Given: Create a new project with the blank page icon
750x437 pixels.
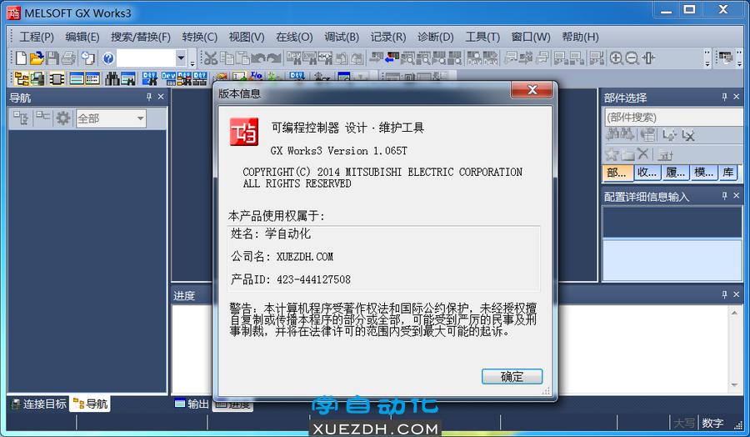Looking at the screenshot, I should (21, 58).
